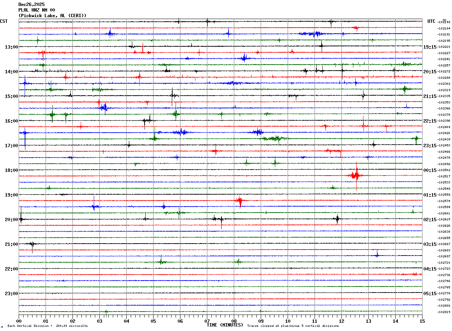Click the '02' minute axis tick label
This screenshot has height=331, width=452.
coord(72,321)
